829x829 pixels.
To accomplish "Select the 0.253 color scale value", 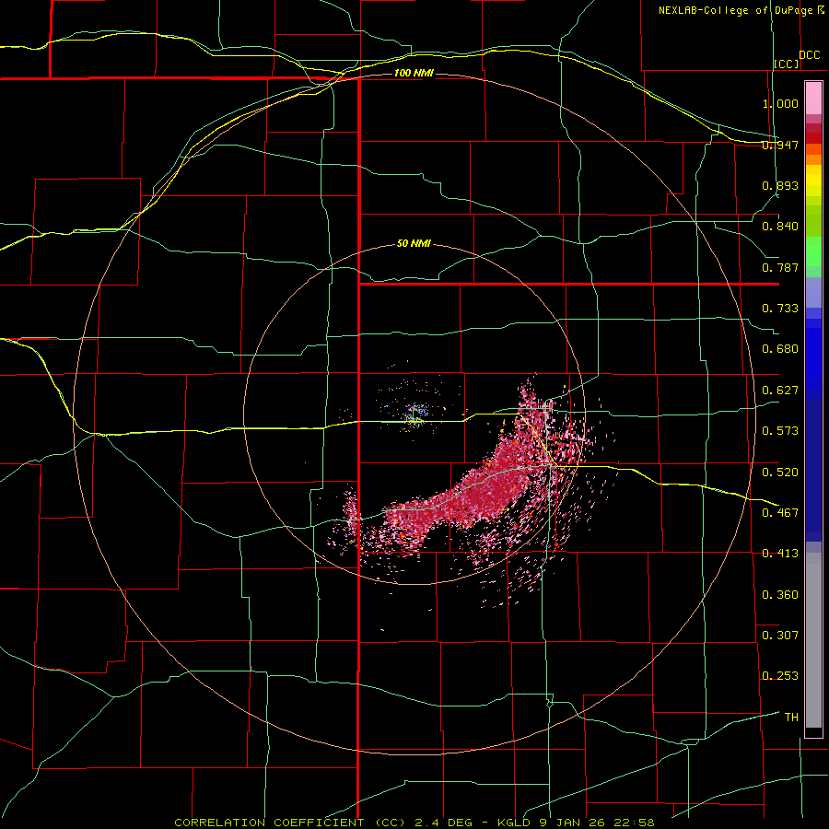I will 780,676.
